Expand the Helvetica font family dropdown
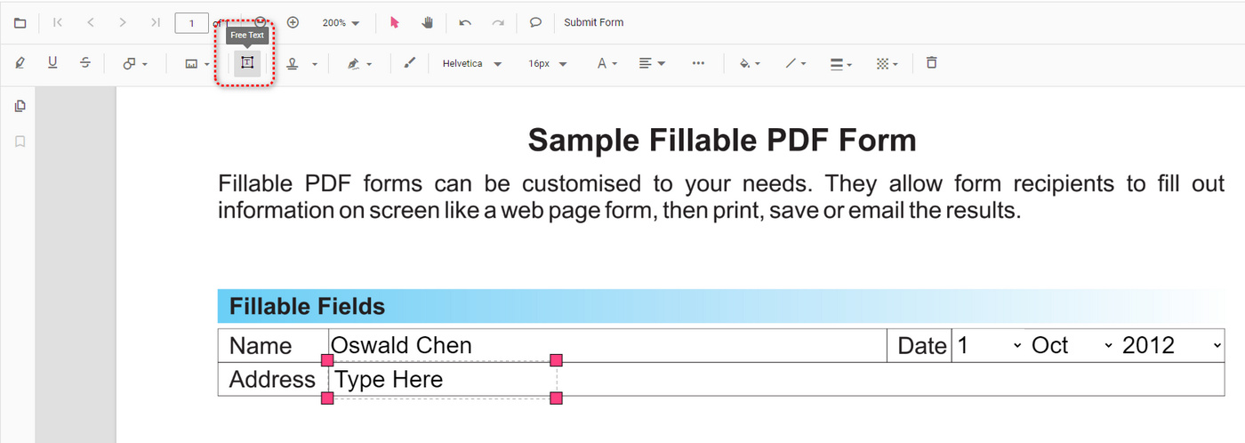This screenshot has width=1245, height=443. click(472, 64)
